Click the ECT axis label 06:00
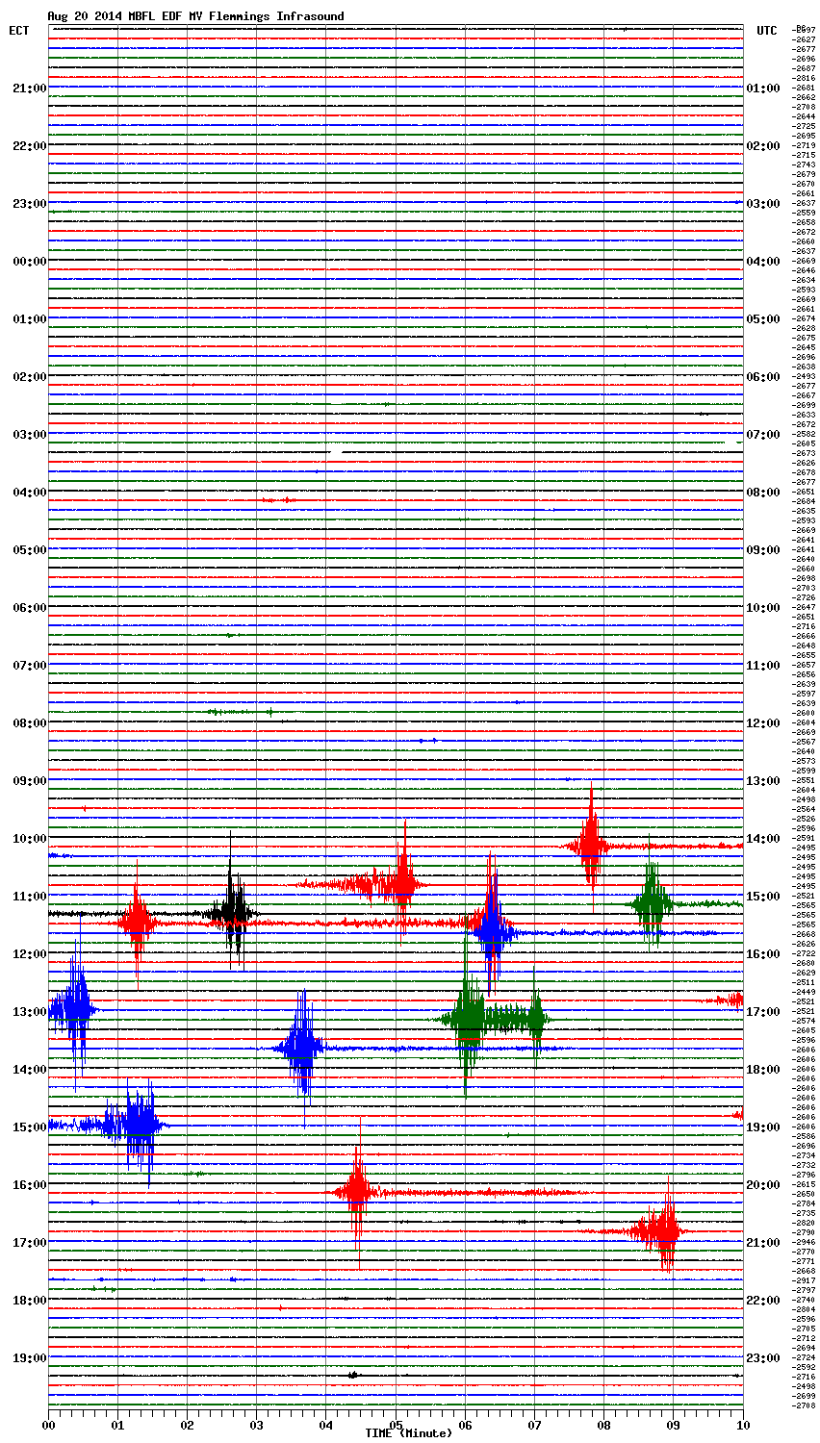The width and height of the screenshot is (820, 1443). (x=29, y=608)
